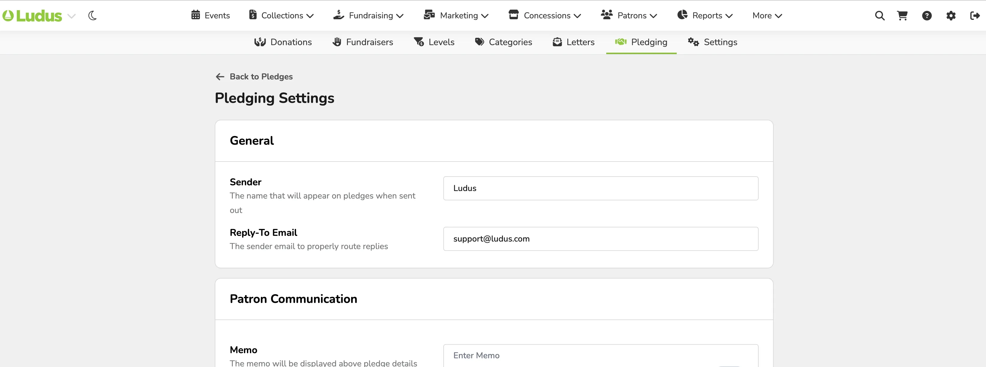Image resolution: width=986 pixels, height=367 pixels.
Task: Expand the dropdown next to Ludus logo
Action: pyautogui.click(x=71, y=16)
